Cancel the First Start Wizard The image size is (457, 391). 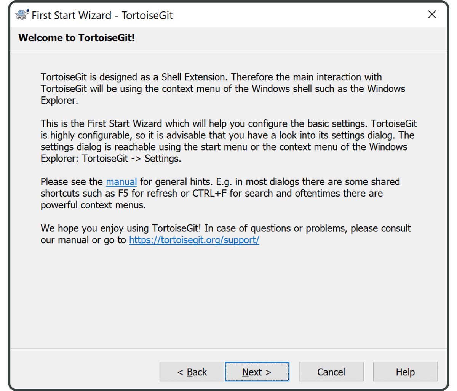(331, 372)
